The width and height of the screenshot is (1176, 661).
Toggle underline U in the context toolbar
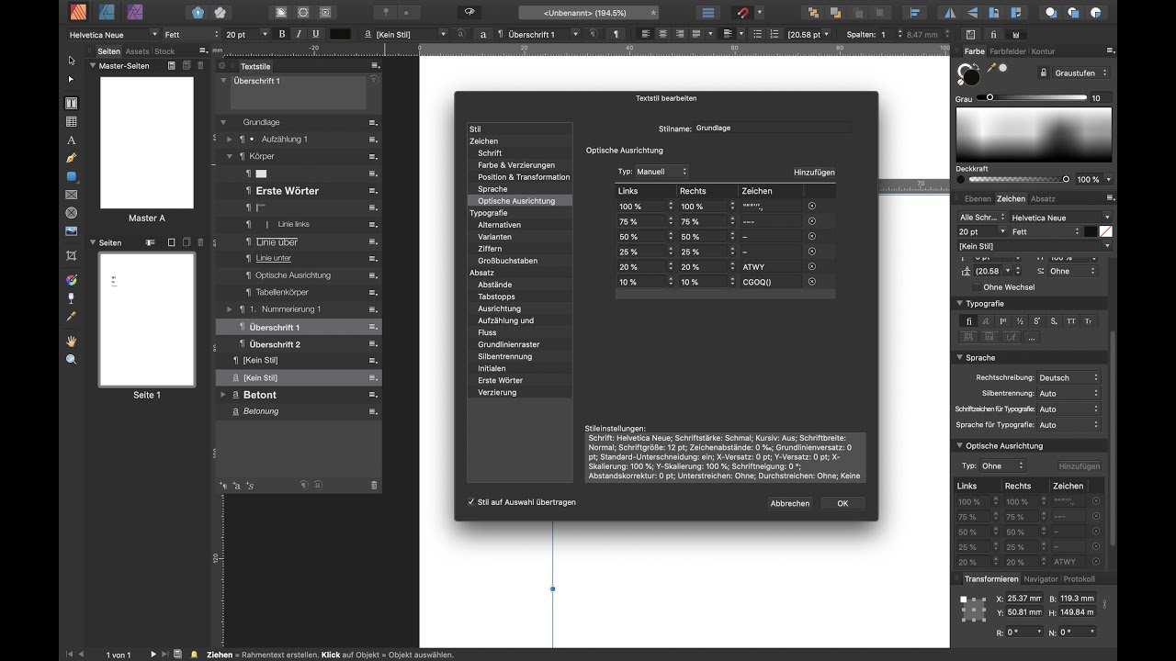click(316, 34)
